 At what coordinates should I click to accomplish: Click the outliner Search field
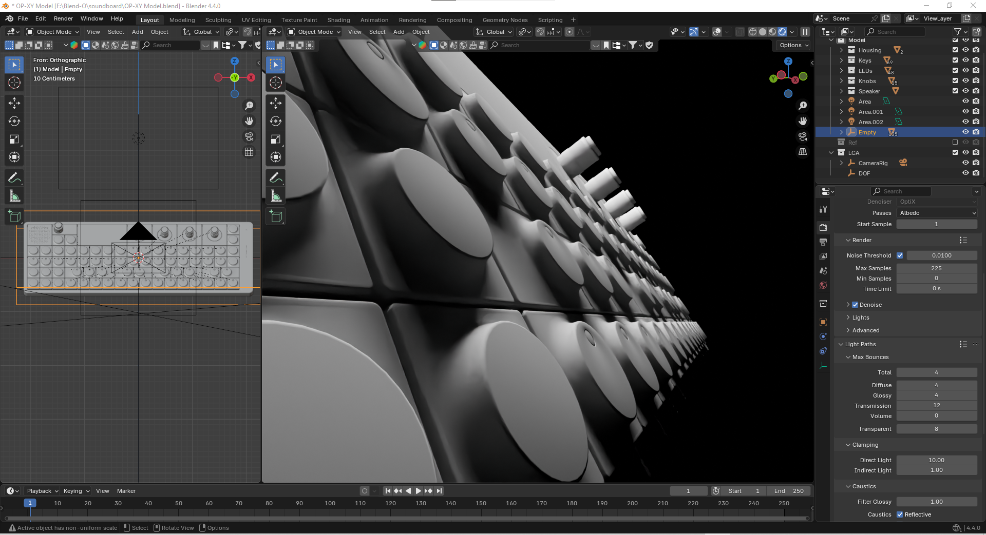895,32
